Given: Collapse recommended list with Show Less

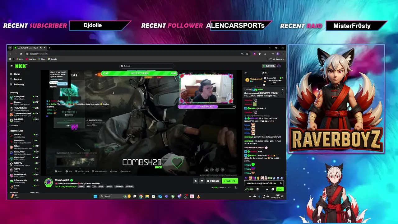Looking at the screenshot, I should tap(34, 192).
